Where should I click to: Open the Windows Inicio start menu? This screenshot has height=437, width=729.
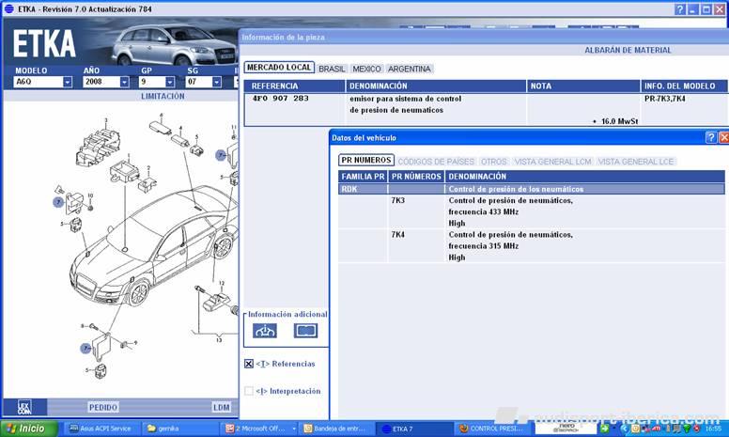coord(29,429)
